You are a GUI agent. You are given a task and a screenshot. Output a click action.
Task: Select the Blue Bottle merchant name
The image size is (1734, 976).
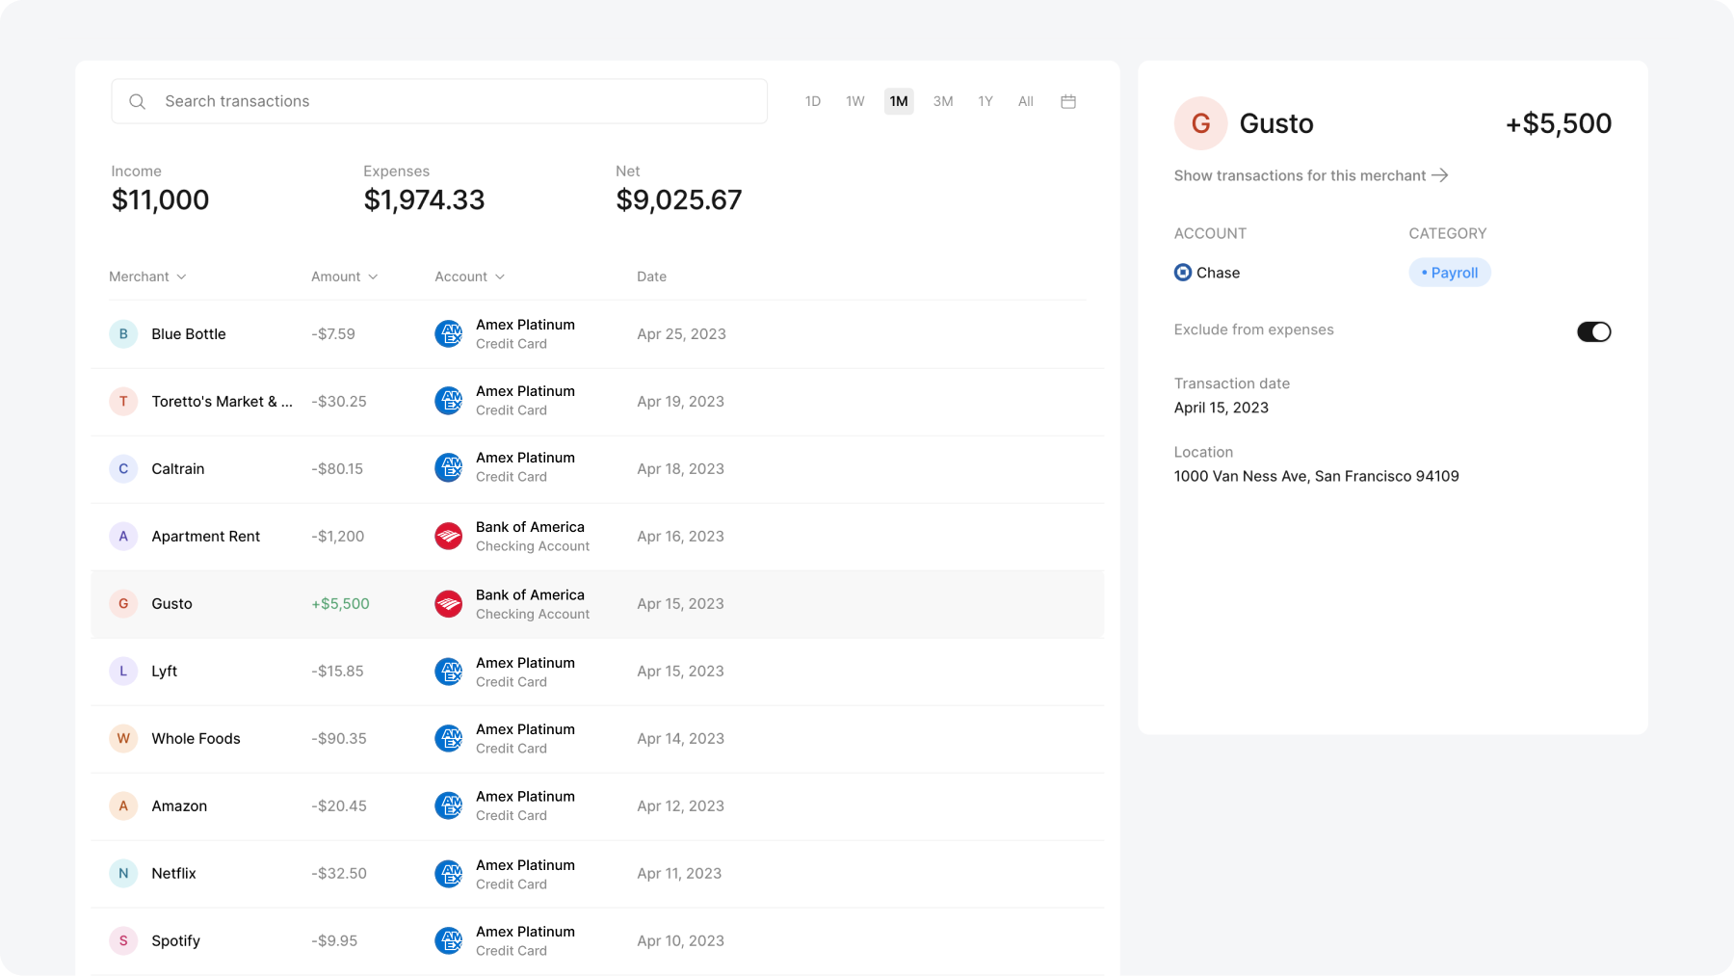(189, 334)
